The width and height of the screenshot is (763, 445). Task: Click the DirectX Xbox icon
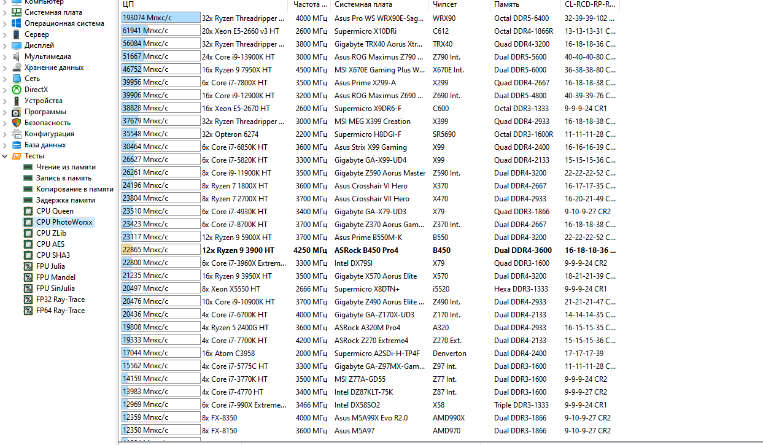(17, 90)
